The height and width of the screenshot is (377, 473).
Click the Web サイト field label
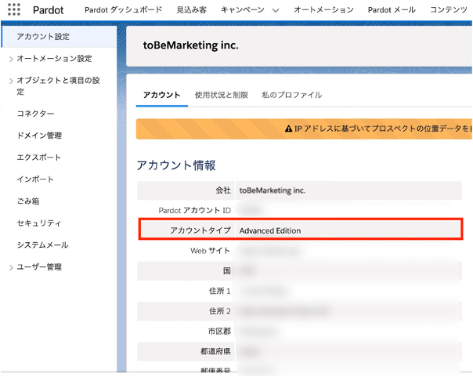pos(210,251)
